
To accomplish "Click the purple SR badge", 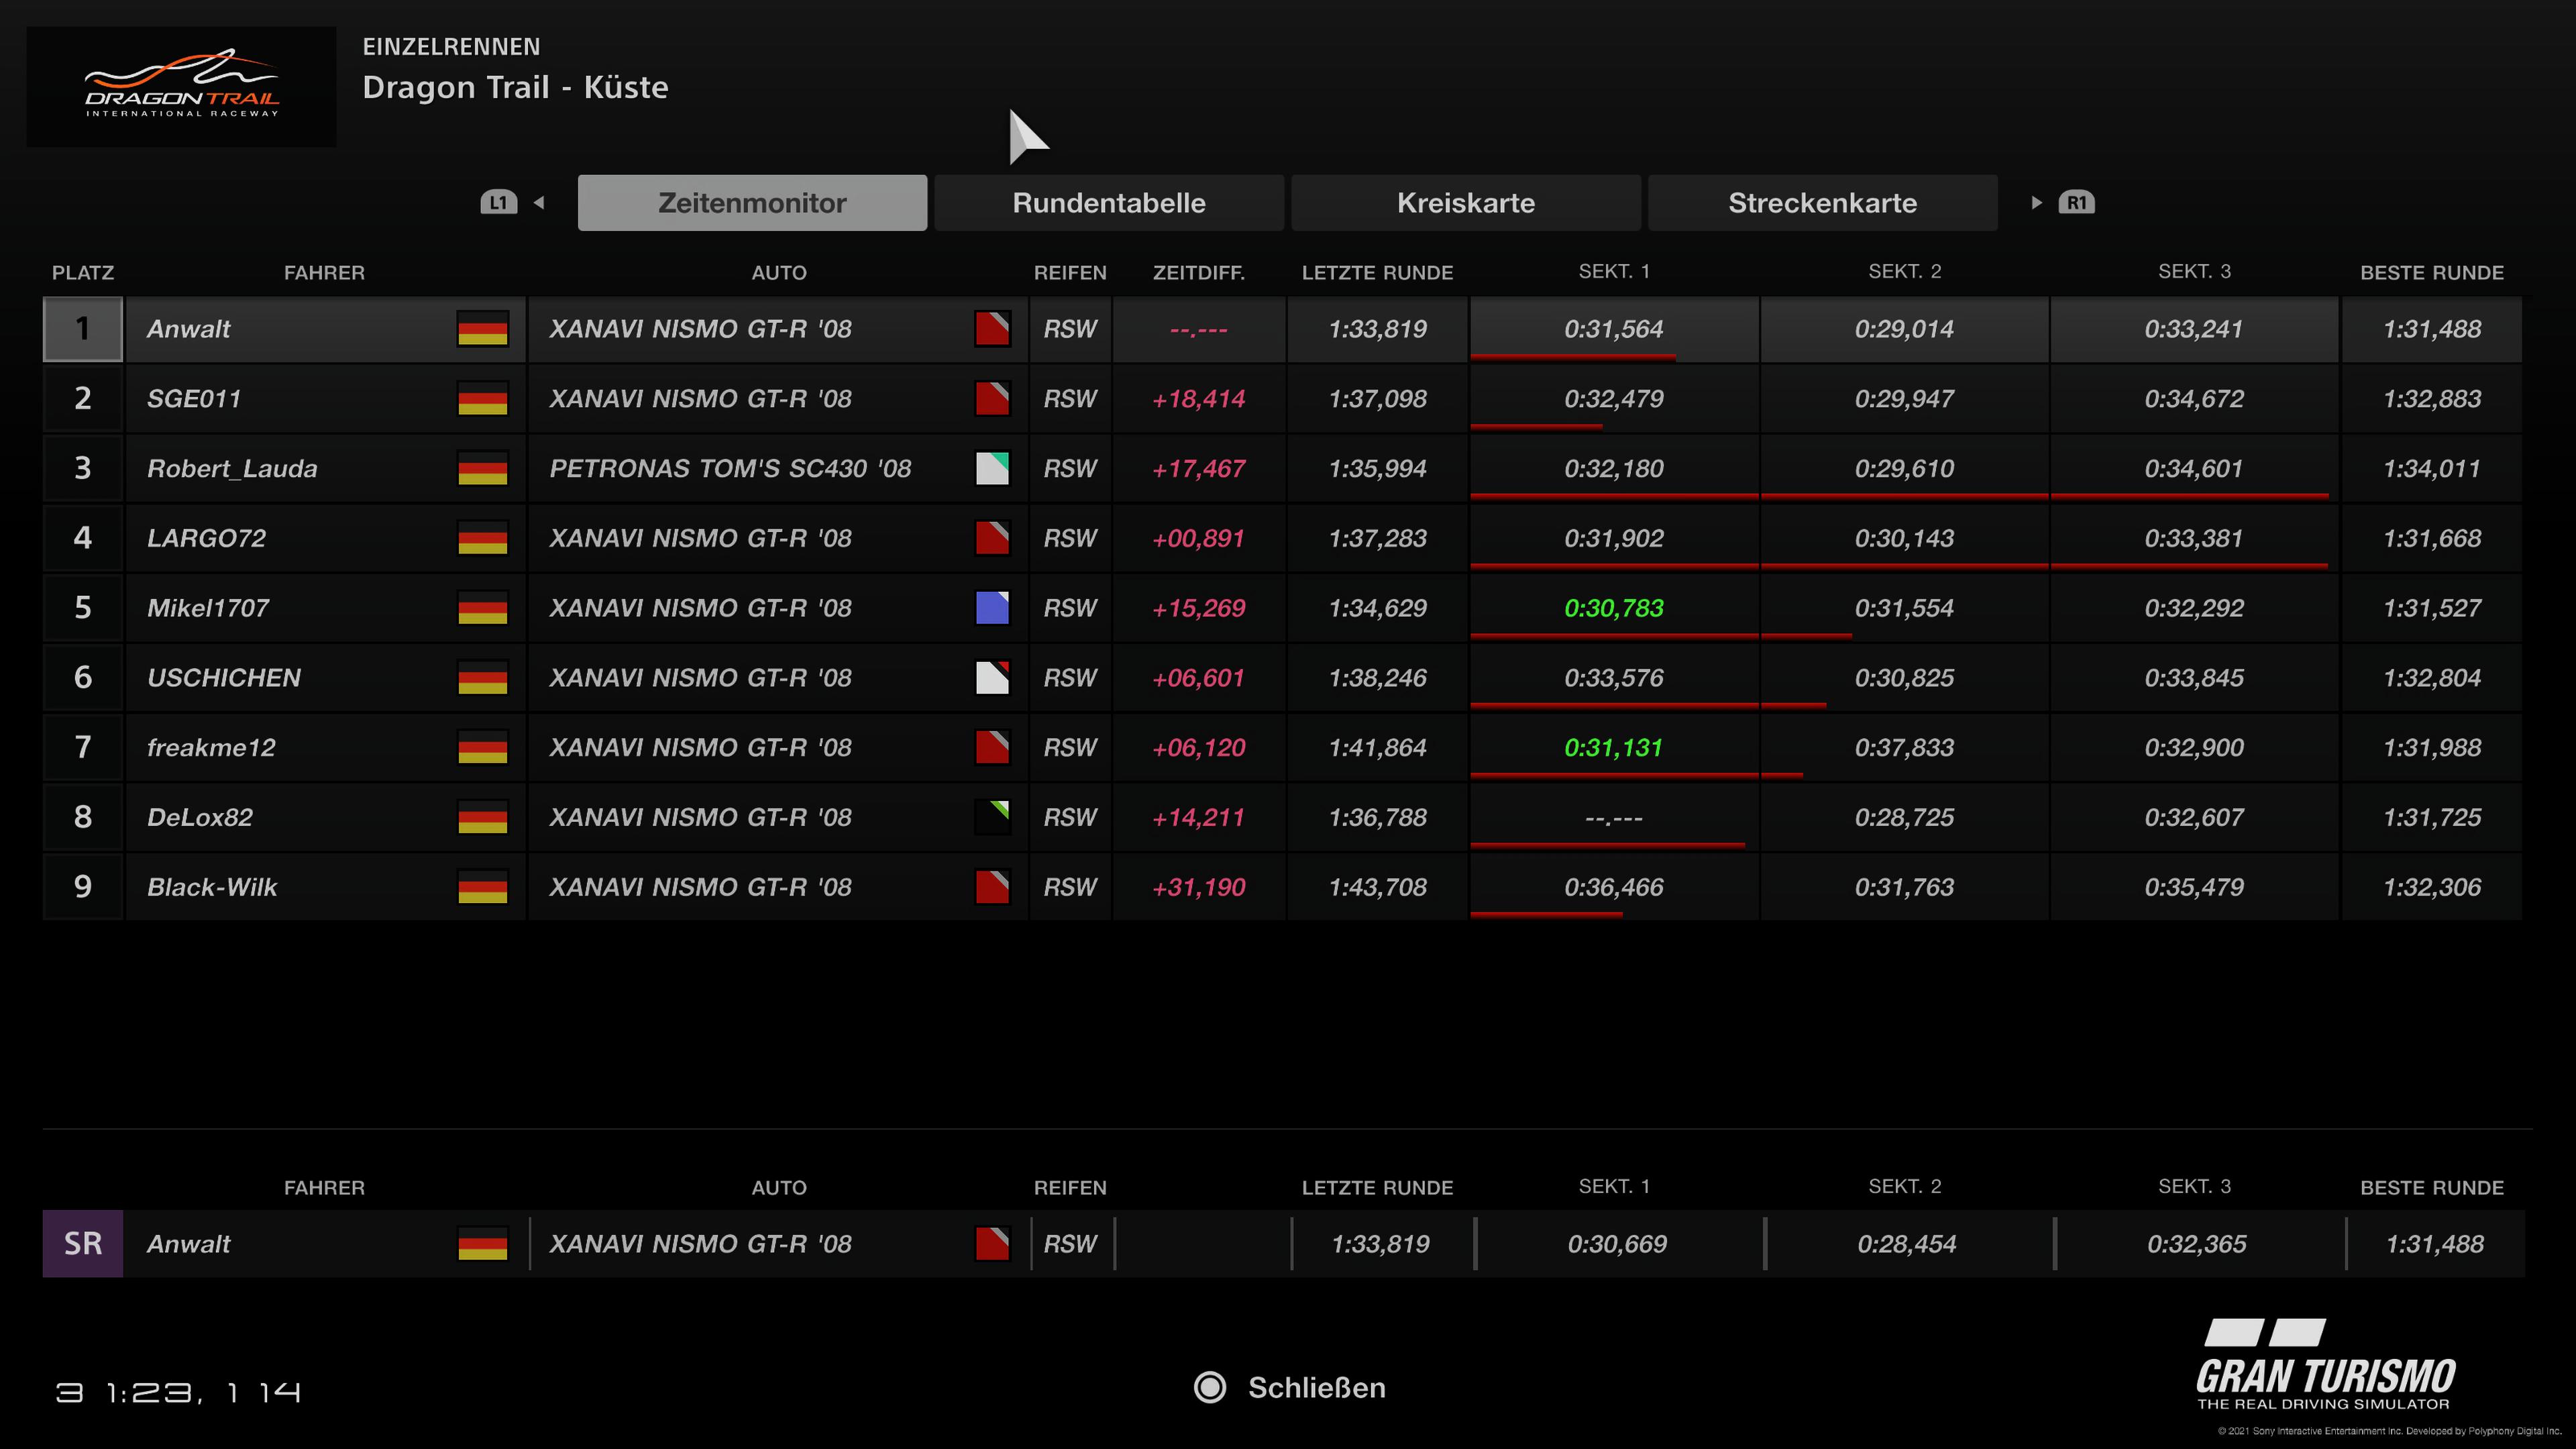I will pos(83,1243).
